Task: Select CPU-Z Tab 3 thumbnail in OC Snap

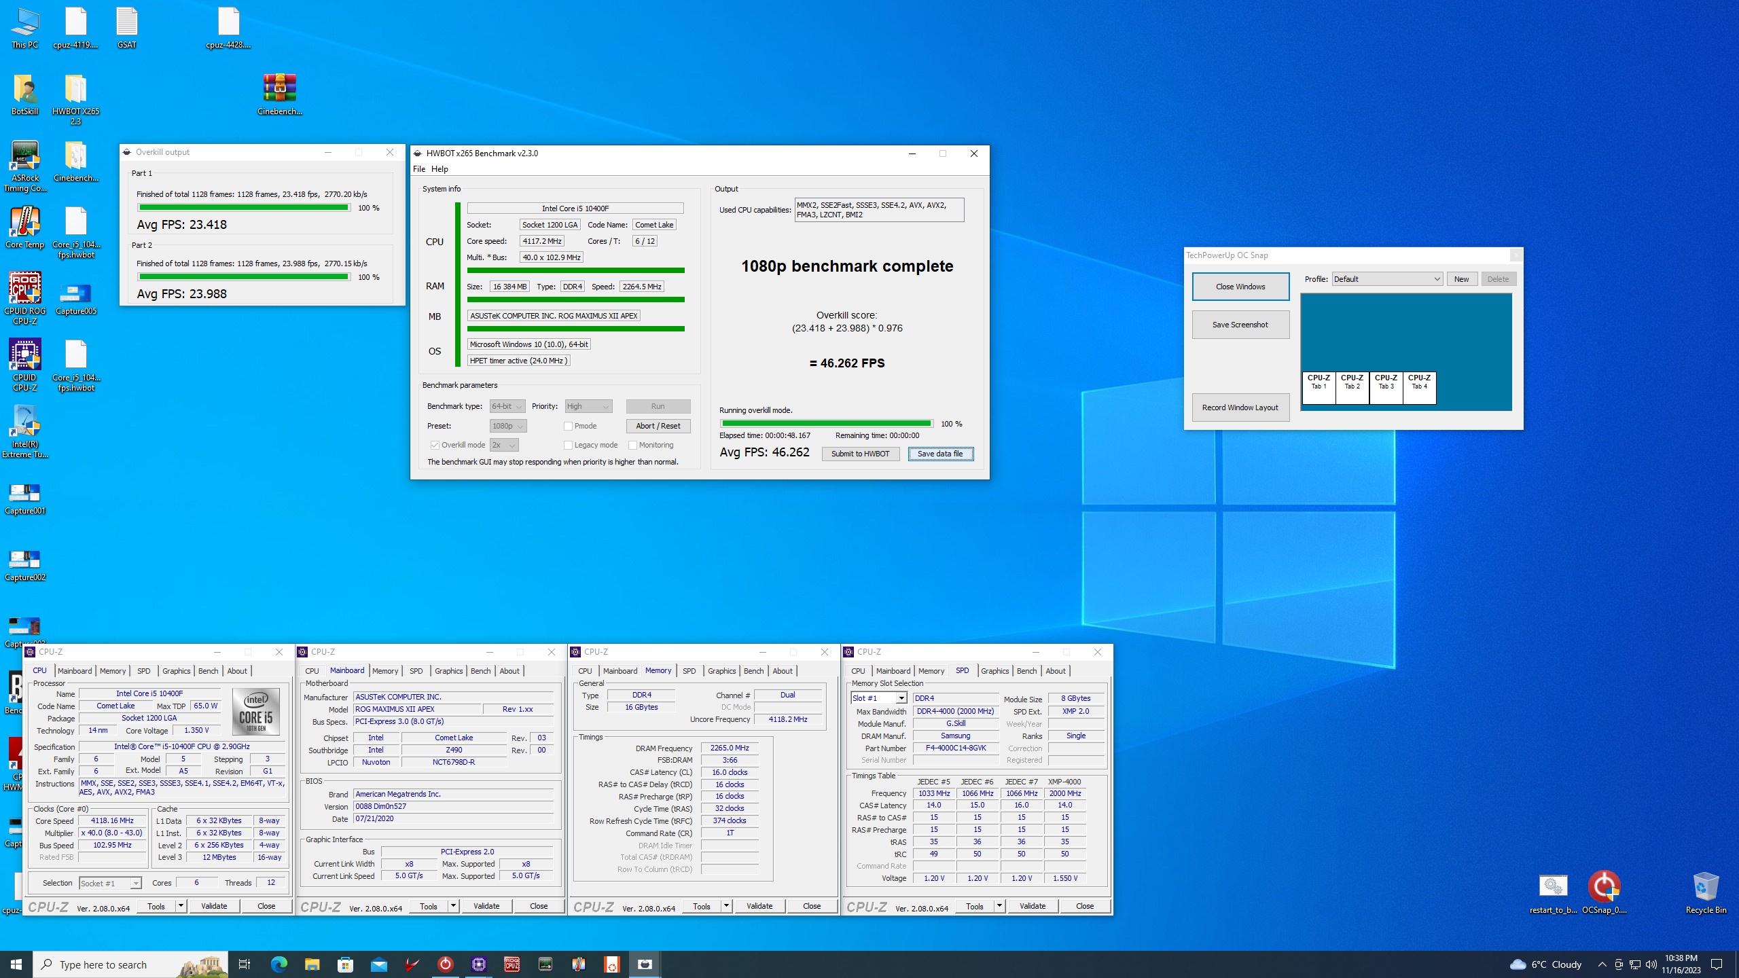Action: [x=1386, y=388]
